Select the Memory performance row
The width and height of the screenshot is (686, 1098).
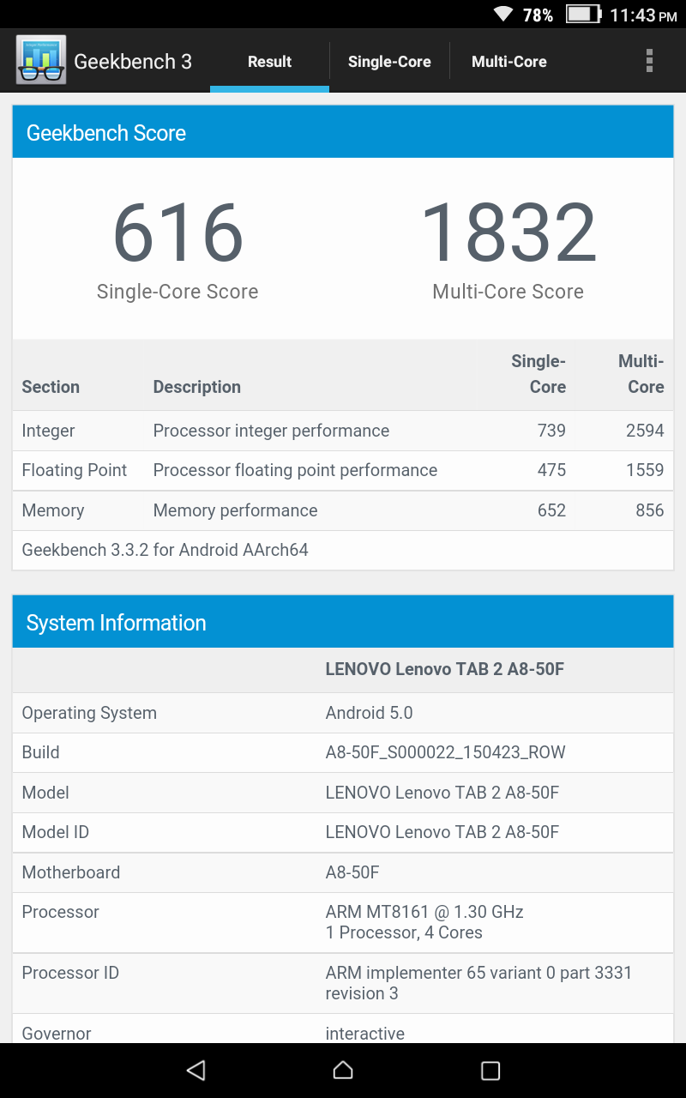pos(343,510)
